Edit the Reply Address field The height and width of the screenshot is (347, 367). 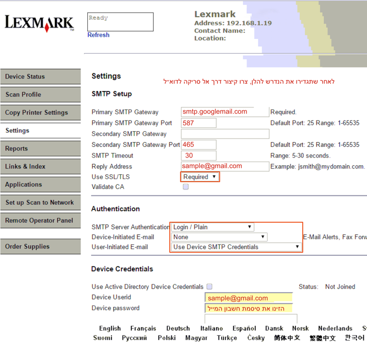click(225, 166)
